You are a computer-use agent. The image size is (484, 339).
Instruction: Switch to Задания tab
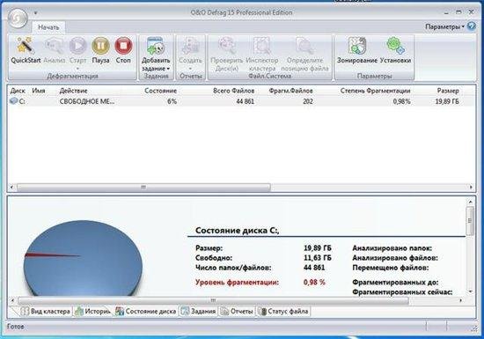click(199, 311)
